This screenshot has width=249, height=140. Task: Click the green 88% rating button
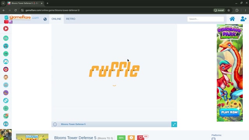pyautogui.click(x=121, y=138)
